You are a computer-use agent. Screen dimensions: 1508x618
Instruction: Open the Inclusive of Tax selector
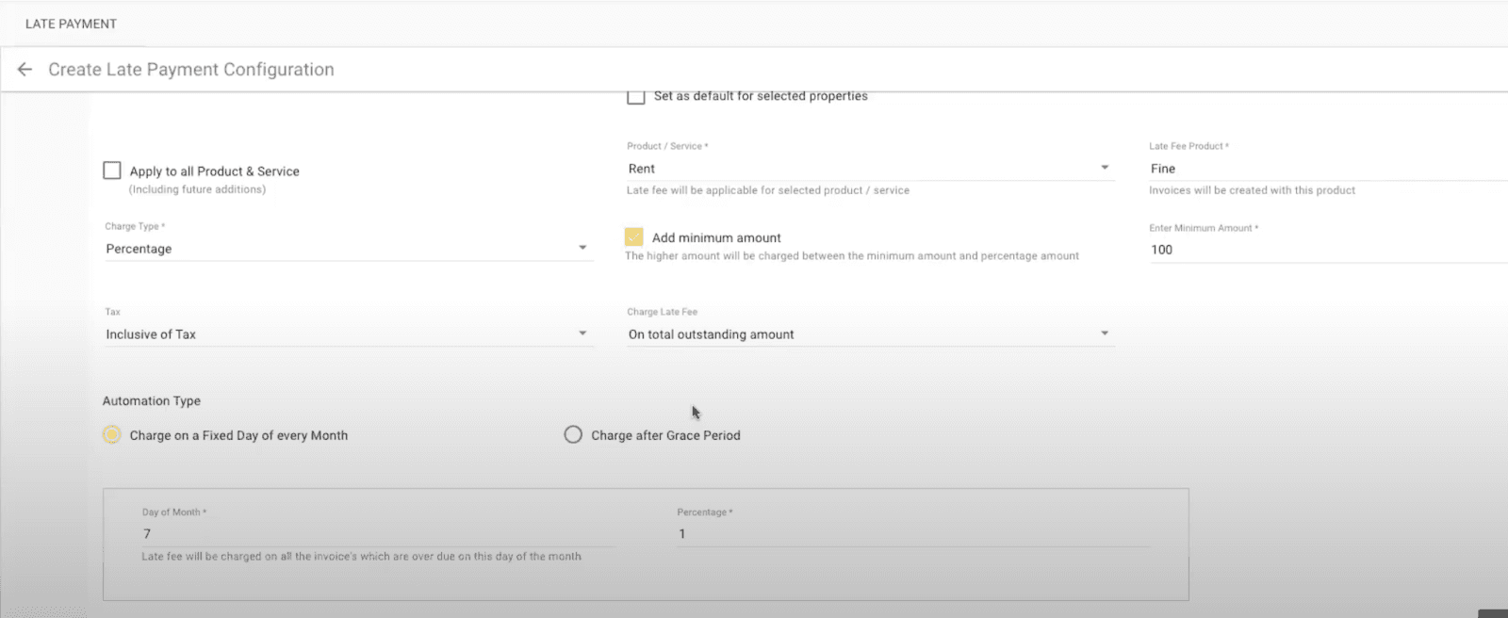tap(330, 334)
